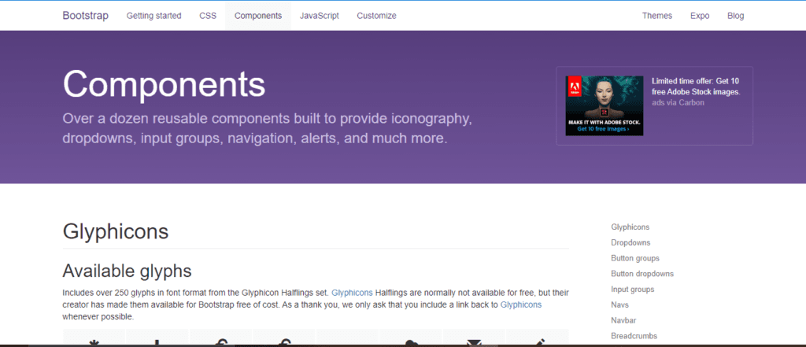806x347 pixels.
Task: Open the CSS navbar item
Action: (208, 16)
